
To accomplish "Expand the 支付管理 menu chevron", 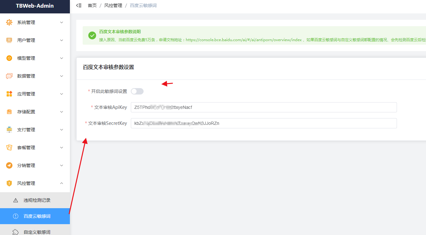I will (x=62, y=130).
